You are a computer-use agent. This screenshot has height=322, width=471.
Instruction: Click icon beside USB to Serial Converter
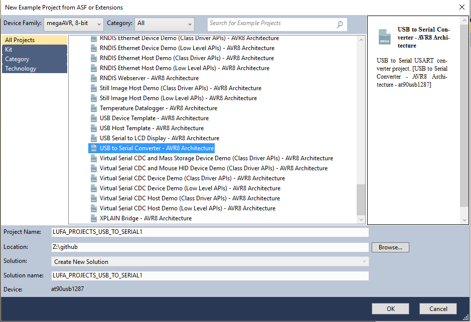pyautogui.click(x=94, y=148)
